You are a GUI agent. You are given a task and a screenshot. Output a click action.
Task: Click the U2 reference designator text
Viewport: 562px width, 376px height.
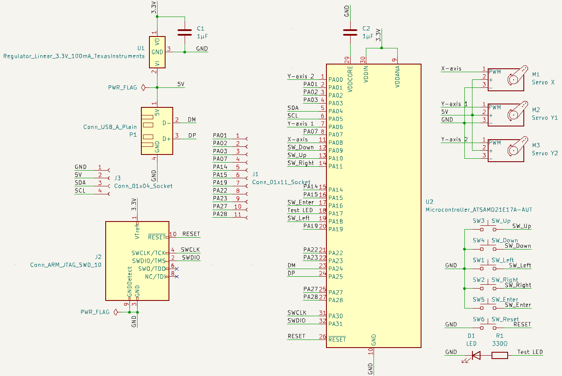[x=429, y=202]
